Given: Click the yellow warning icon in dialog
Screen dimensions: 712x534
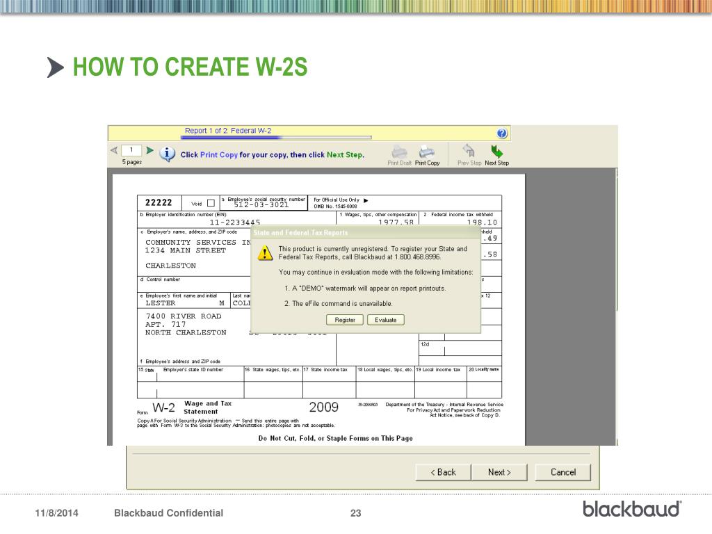Looking at the screenshot, I should point(265,254).
